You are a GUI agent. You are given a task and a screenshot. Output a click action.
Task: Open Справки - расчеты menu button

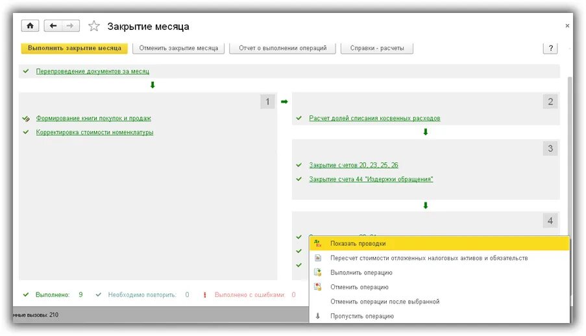[x=376, y=48]
